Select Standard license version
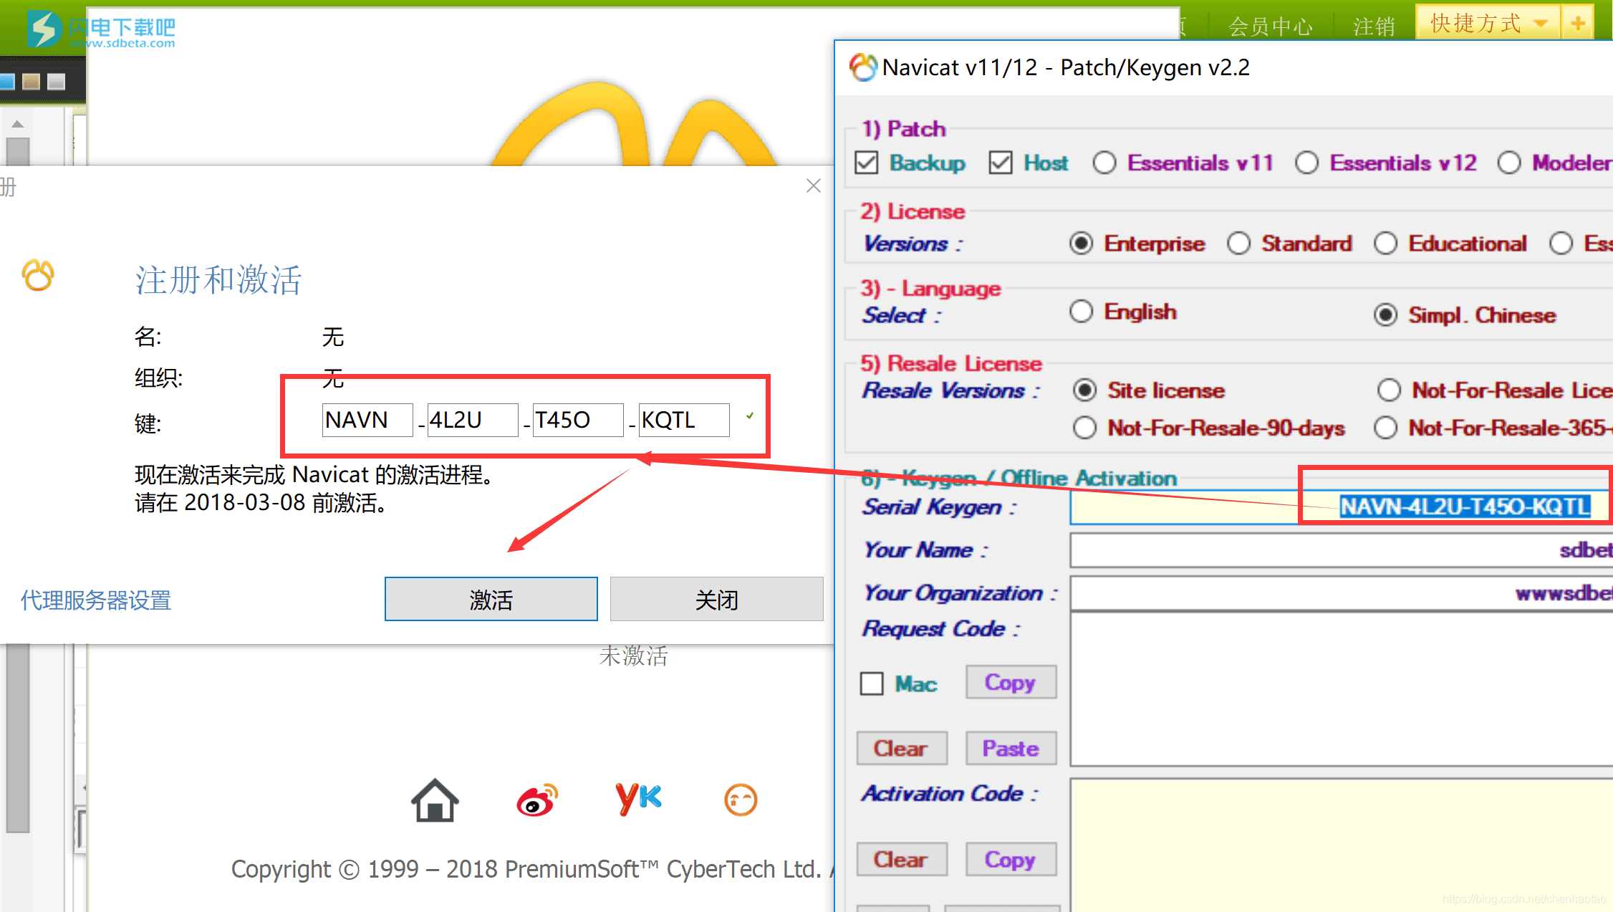This screenshot has height=912, width=1613. (x=1239, y=244)
